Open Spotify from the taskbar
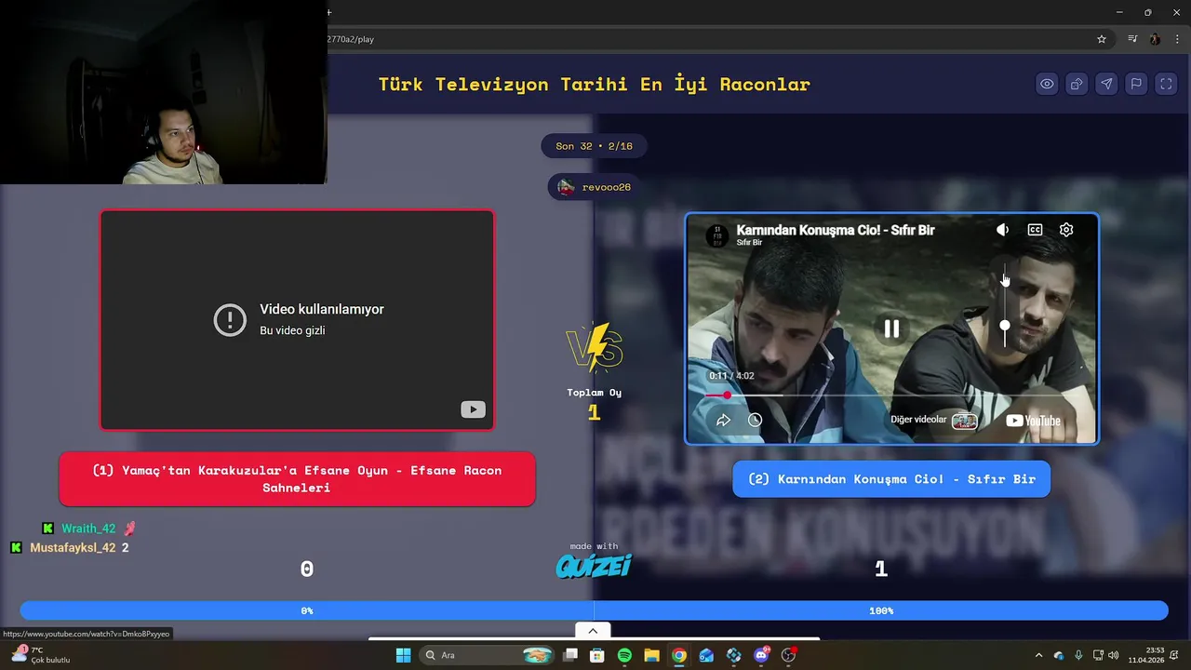This screenshot has width=1191, height=670. point(624,655)
